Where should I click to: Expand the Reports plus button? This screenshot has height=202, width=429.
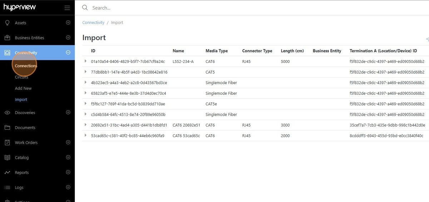pos(68,172)
